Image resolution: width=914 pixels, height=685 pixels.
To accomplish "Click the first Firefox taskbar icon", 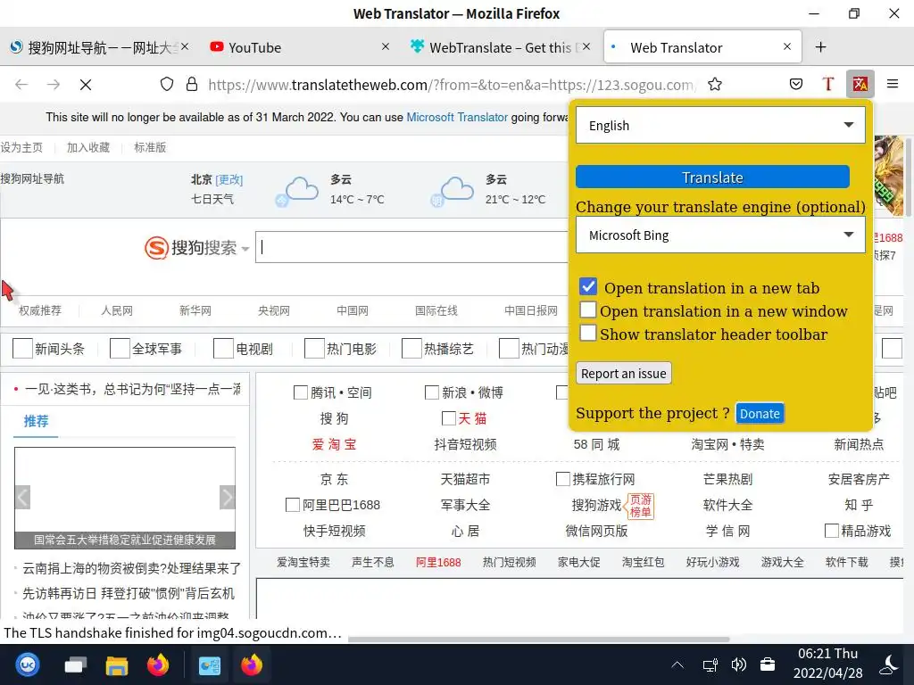I will pyautogui.click(x=158, y=664).
